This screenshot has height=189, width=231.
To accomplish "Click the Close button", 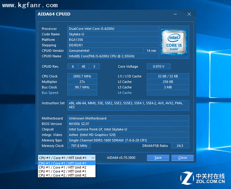I will pyautogui.click(x=182, y=158).
